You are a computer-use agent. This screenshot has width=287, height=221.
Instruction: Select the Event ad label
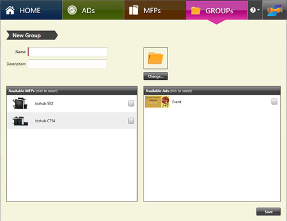pyautogui.click(x=177, y=102)
